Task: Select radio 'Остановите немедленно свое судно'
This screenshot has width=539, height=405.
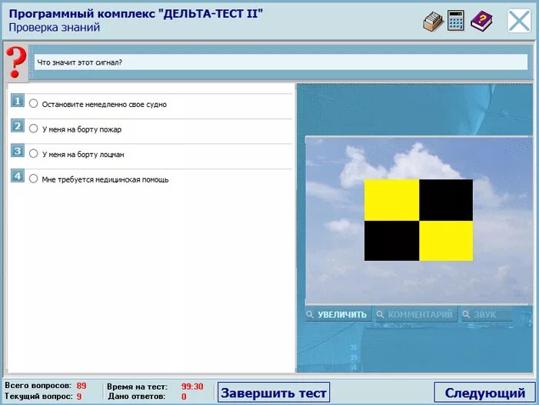Action: (x=33, y=104)
